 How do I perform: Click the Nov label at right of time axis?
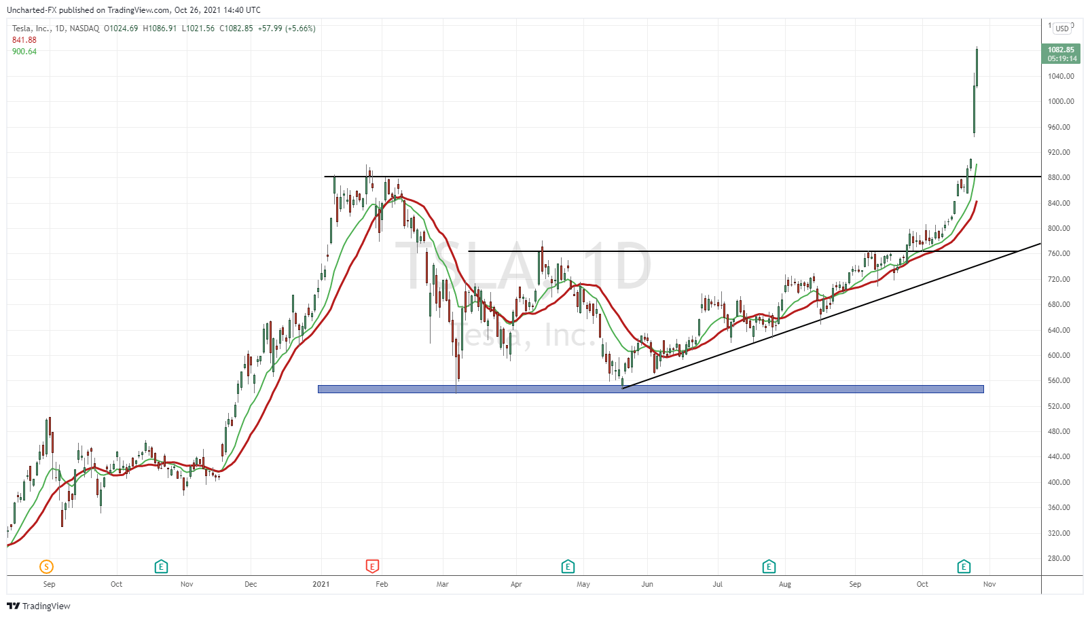click(989, 584)
